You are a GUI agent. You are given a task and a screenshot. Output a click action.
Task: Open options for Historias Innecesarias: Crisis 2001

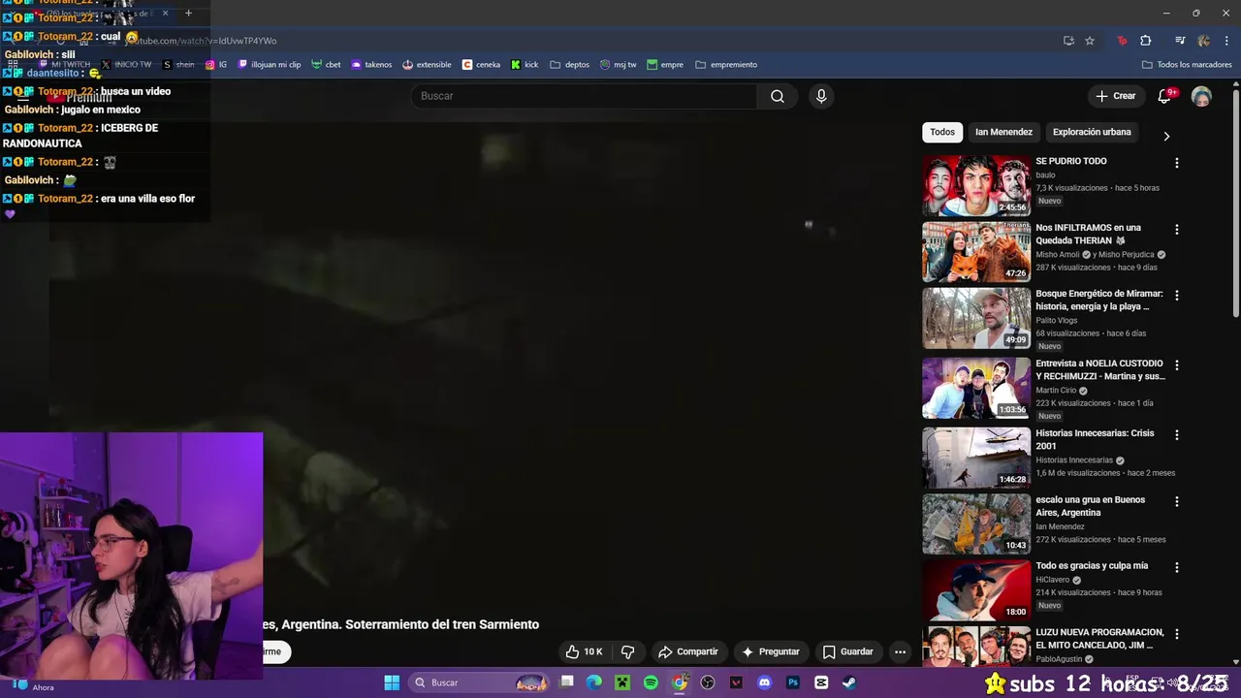tap(1177, 435)
